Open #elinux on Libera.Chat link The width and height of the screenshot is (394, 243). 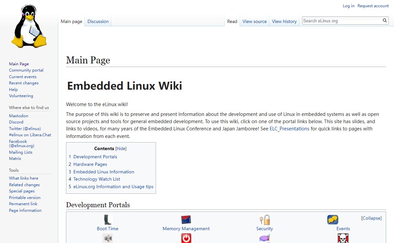[x=30, y=135]
